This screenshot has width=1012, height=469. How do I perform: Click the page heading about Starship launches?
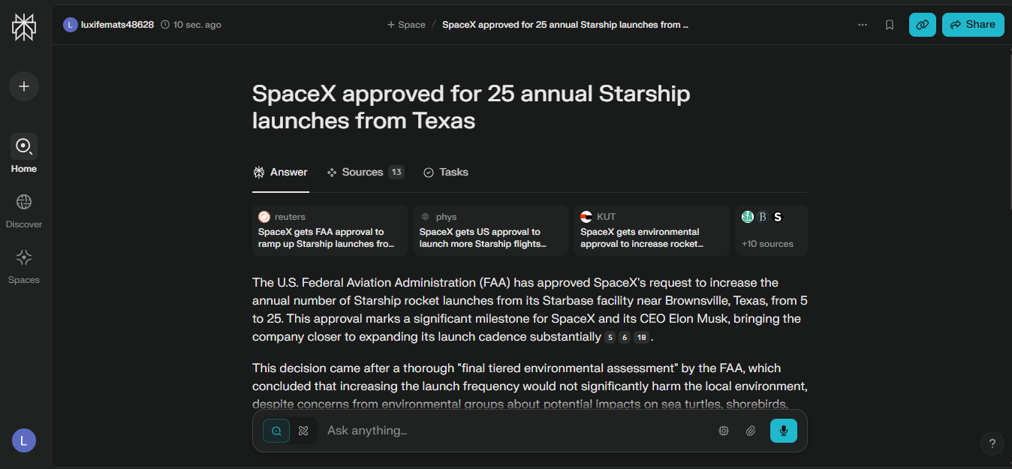point(471,107)
